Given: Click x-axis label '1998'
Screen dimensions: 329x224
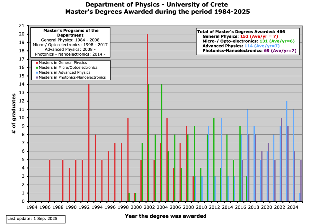Looking at the screenshot, I should 123,207.
